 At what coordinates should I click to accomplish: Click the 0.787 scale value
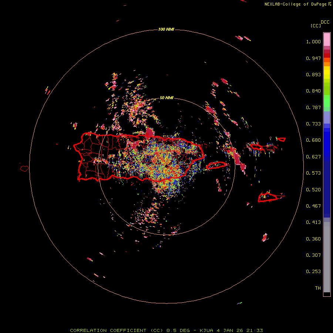(x=313, y=107)
